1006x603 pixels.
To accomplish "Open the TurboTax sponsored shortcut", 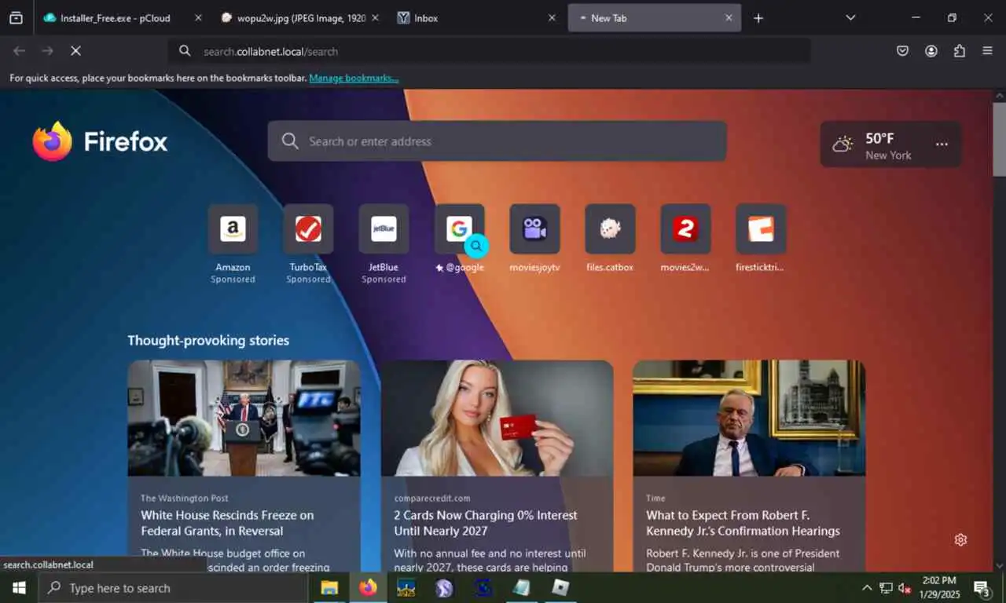I will 308,229.
